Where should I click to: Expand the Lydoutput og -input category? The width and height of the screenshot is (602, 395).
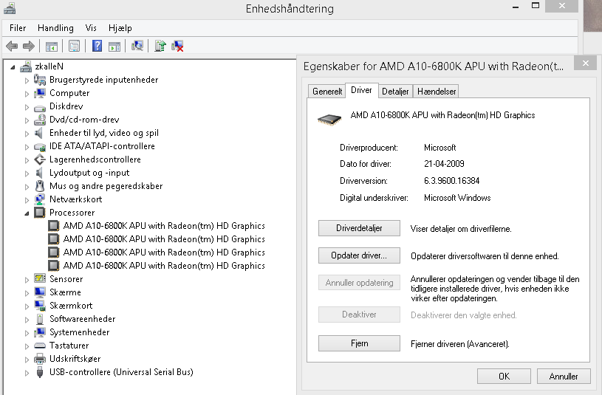27,174
